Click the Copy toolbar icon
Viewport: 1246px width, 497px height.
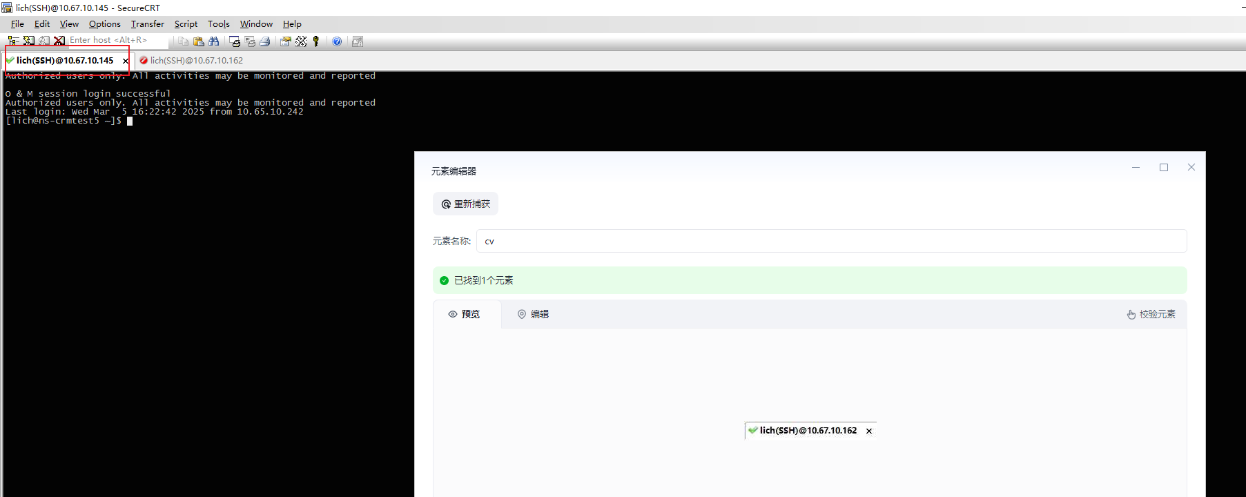coord(183,41)
